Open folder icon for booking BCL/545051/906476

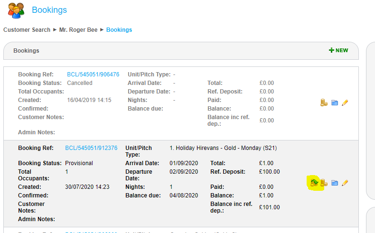point(335,103)
